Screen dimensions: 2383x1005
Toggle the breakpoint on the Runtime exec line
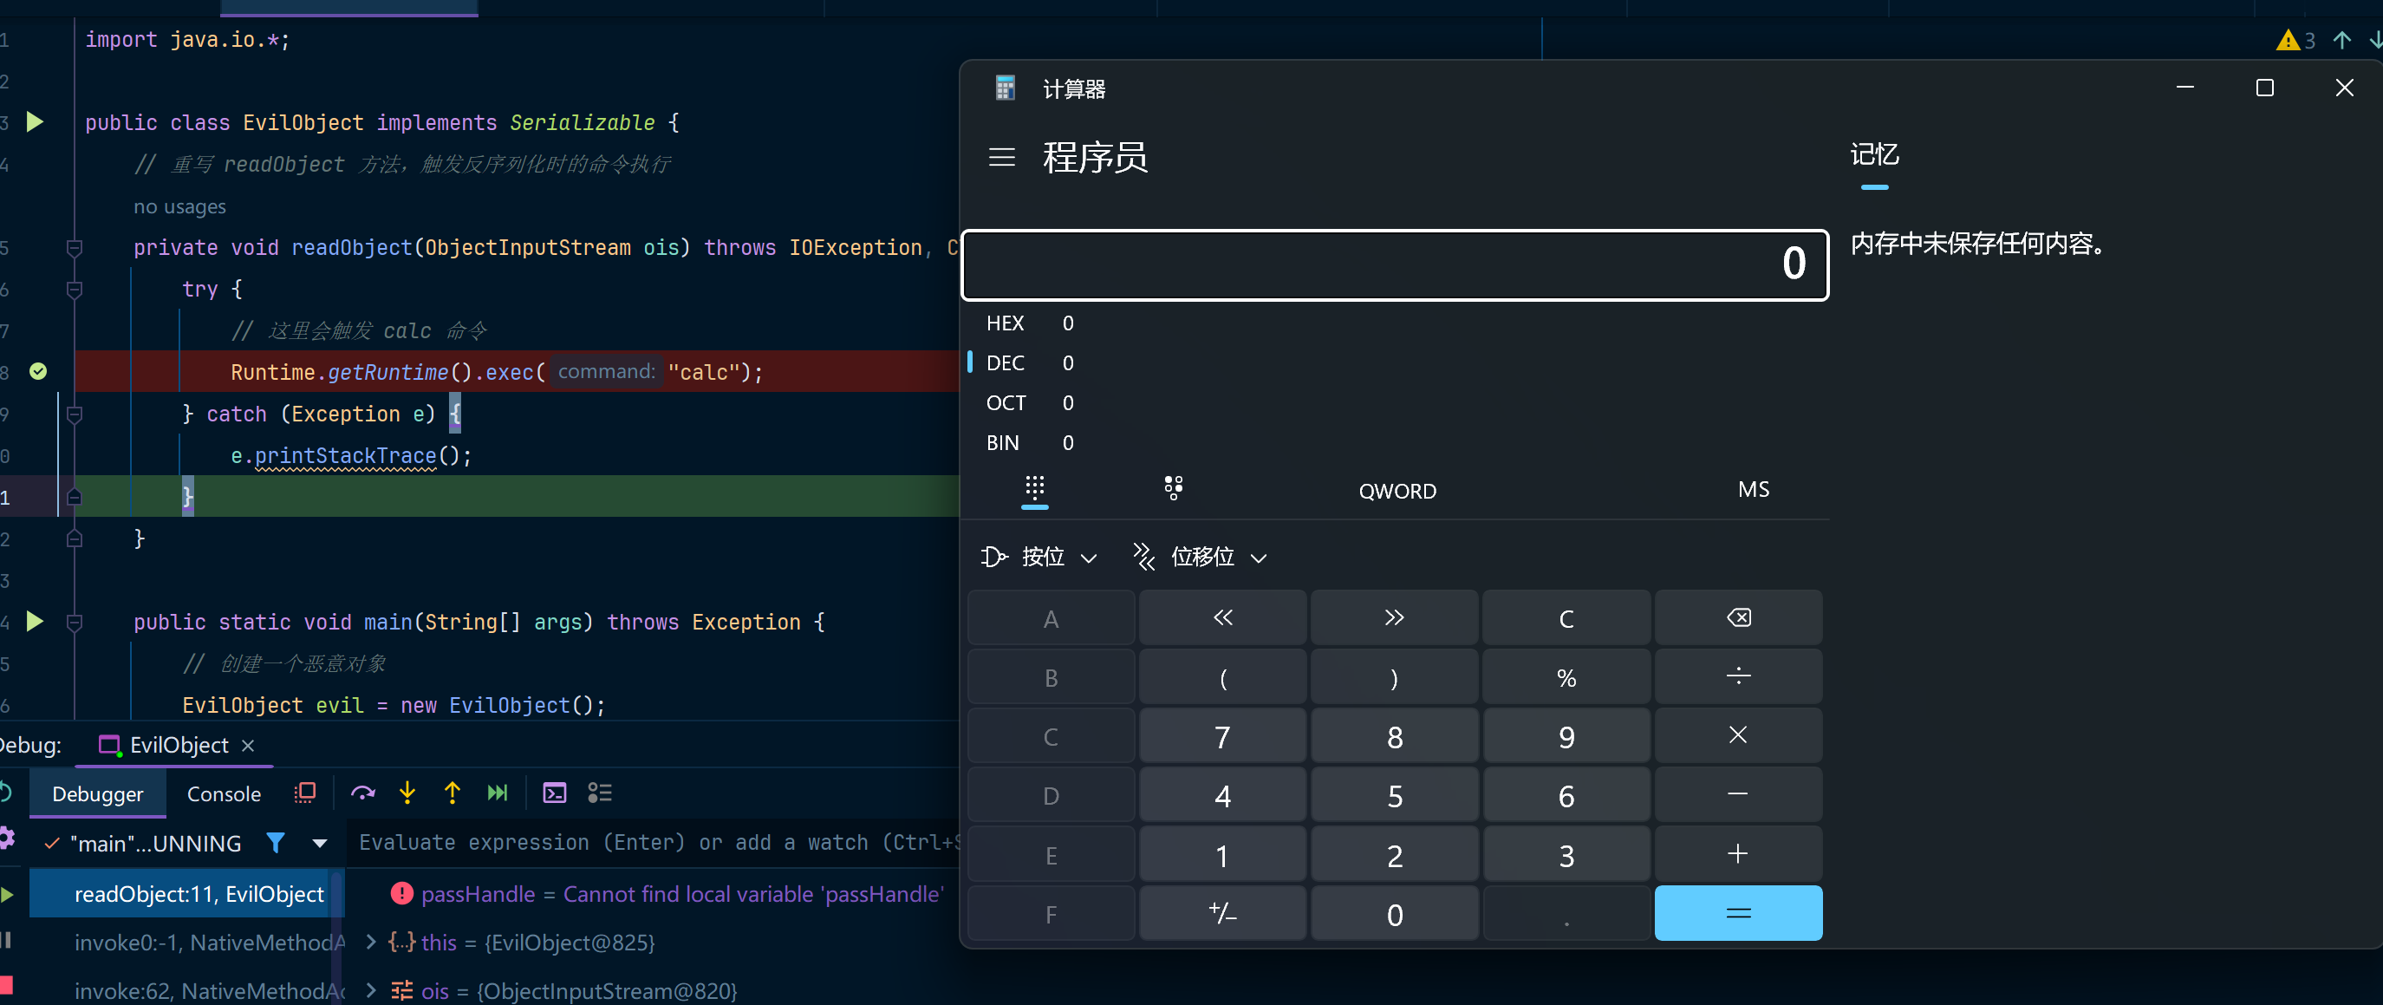point(38,372)
